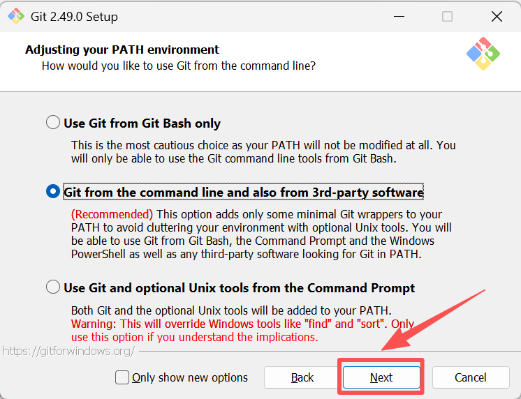Minimize the Git Setup window

tap(399, 16)
